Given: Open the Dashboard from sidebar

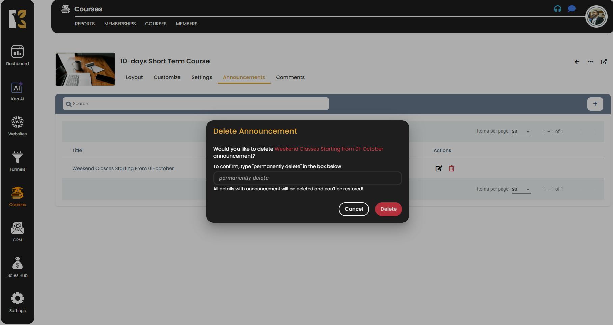Looking at the screenshot, I should [17, 56].
